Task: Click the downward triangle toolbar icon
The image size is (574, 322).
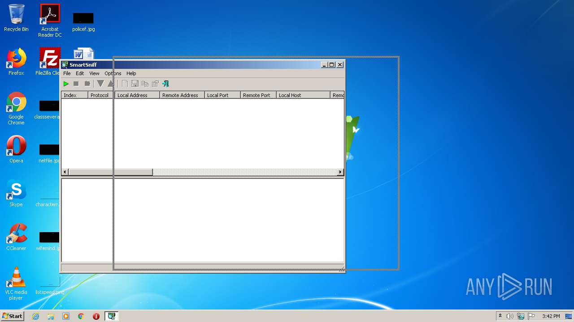Action: point(100,84)
